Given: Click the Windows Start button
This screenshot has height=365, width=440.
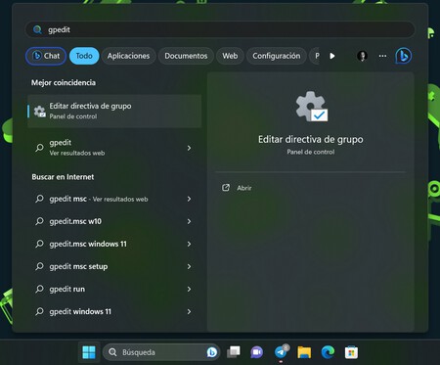Looking at the screenshot, I should tap(89, 352).
